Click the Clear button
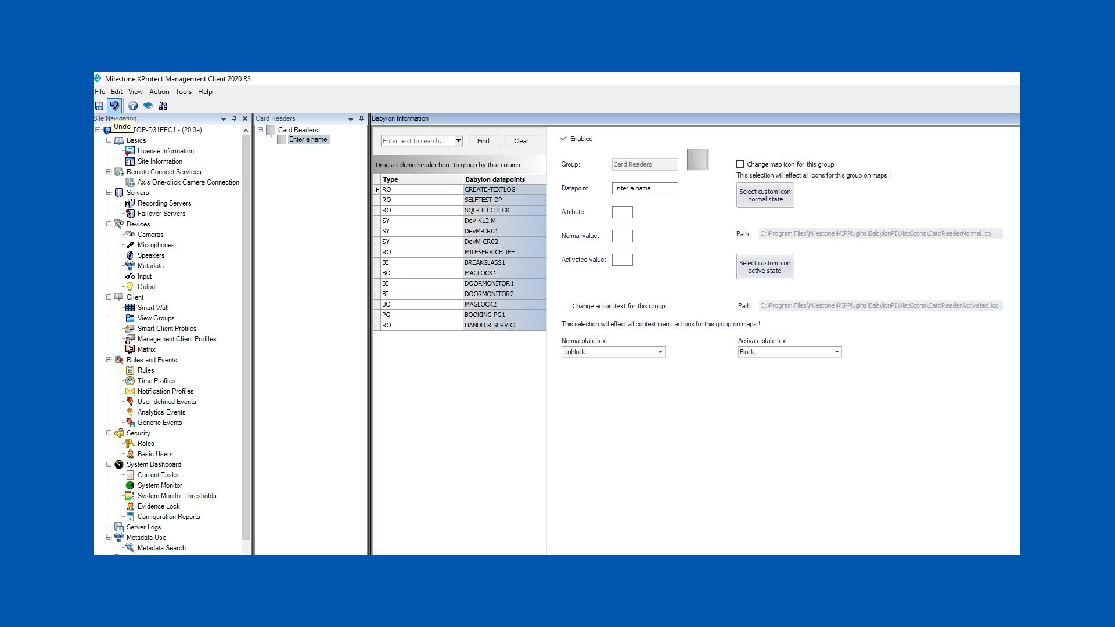Screen dimensions: 1115x627 [x=521, y=141]
